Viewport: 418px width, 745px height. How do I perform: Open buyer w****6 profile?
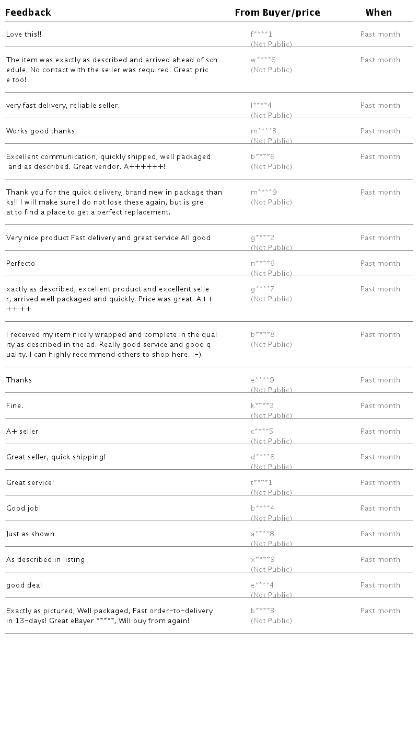click(x=263, y=60)
